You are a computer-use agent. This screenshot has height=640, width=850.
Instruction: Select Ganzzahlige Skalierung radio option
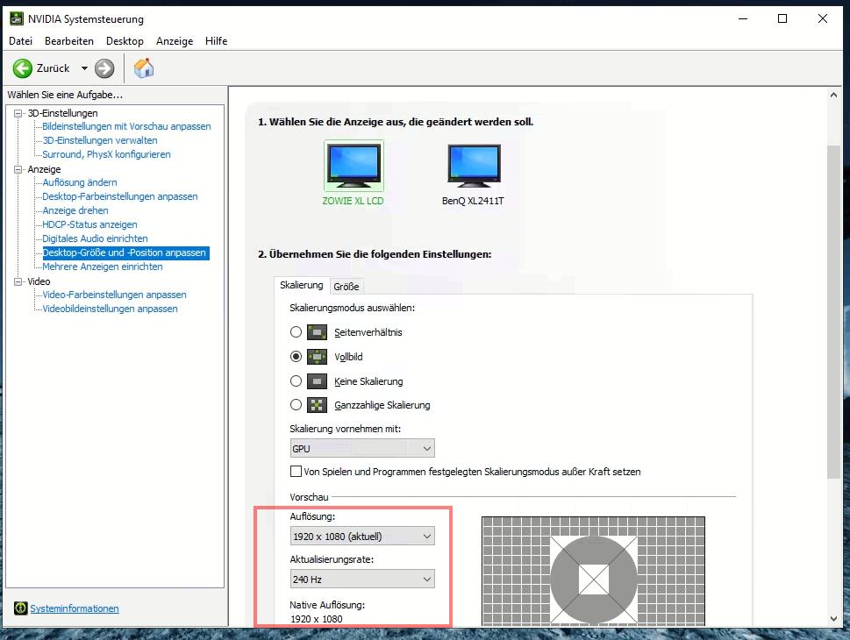tap(296, 405)
